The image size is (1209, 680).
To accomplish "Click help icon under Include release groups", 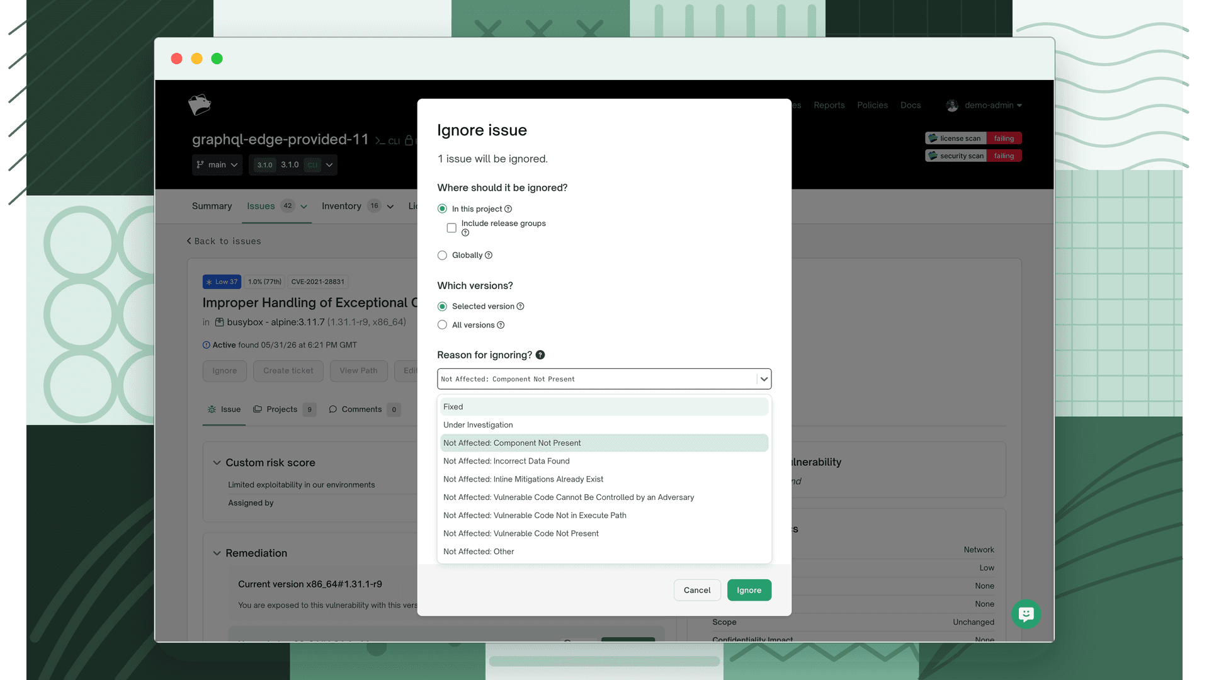I will 465,233.
